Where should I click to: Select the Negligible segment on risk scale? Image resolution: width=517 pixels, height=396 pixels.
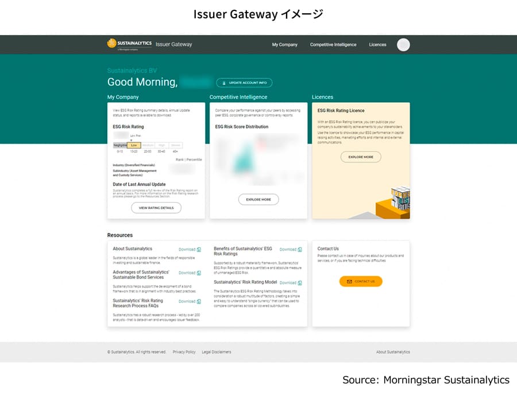click(120, 145)
